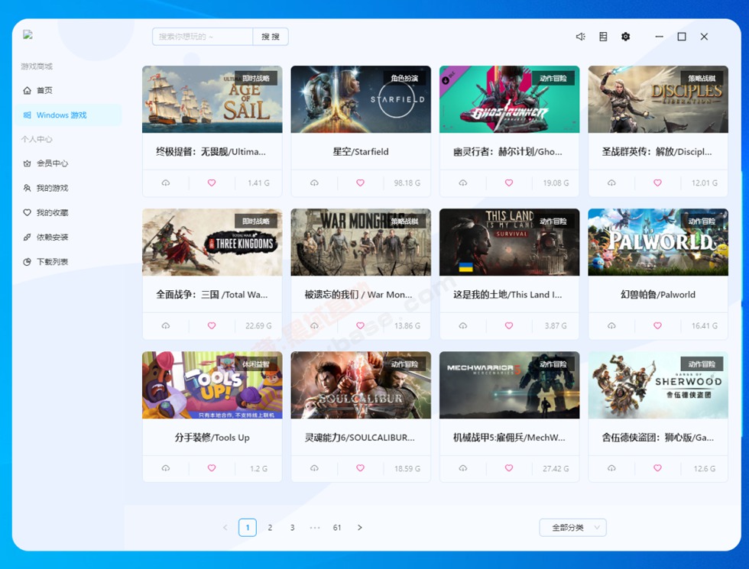749x569 pixels.
Task: Open Ultimate Age of Sail cover image
Action: pyautogui.click(x=212, y=99)
